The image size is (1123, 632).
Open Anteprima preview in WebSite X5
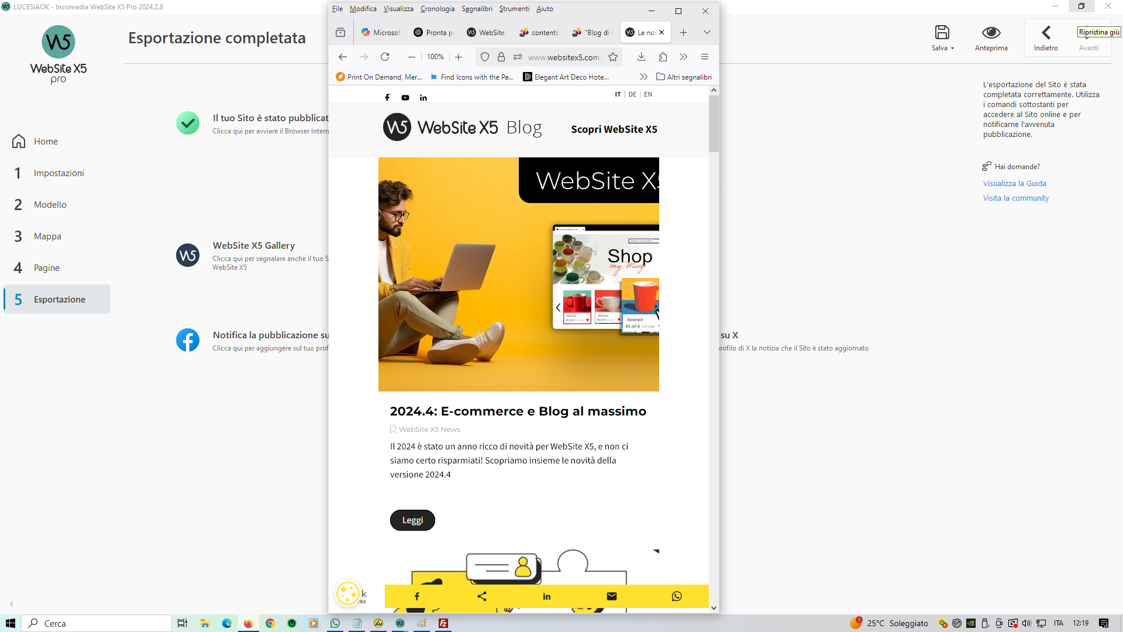click(x=991, y=37)
